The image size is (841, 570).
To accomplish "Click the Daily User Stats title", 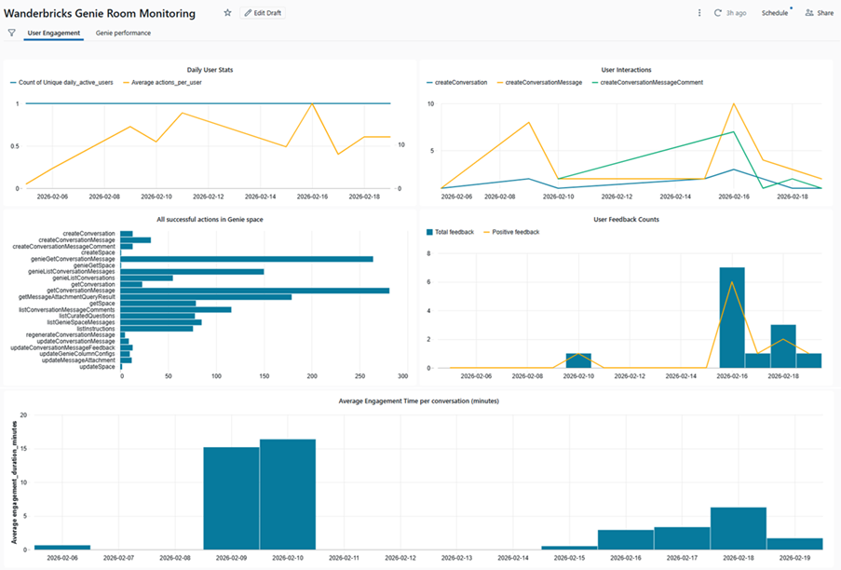I will (x=210, y=70).
